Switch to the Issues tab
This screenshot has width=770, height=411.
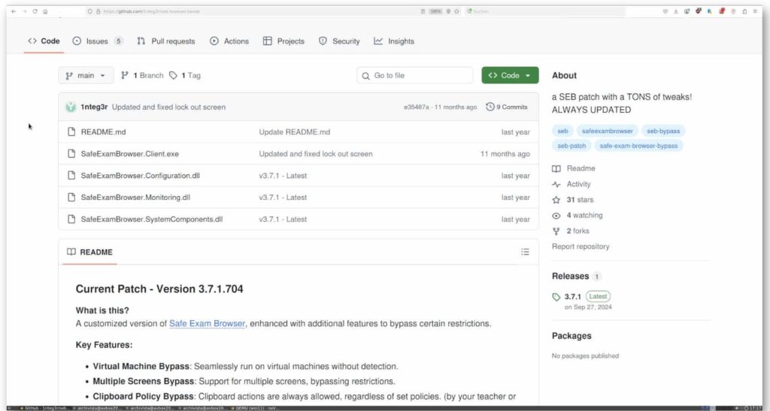click(x=98, y=41)
